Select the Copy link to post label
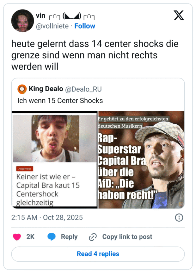The image size is (196, 273). click(x=127, y=237)
